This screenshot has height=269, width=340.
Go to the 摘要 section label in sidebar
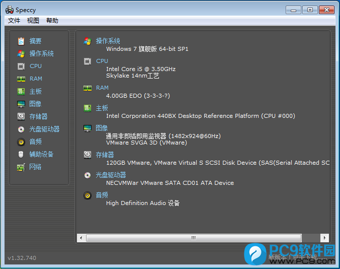[x=35, y=41]
